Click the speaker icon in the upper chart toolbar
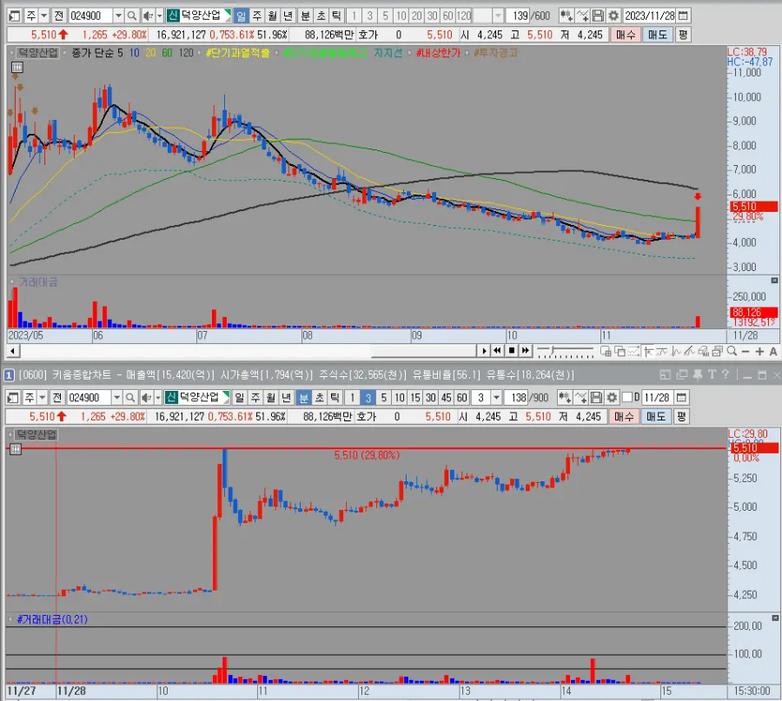The height and width of the screenshot is (701, 782). tap(147, 16)
